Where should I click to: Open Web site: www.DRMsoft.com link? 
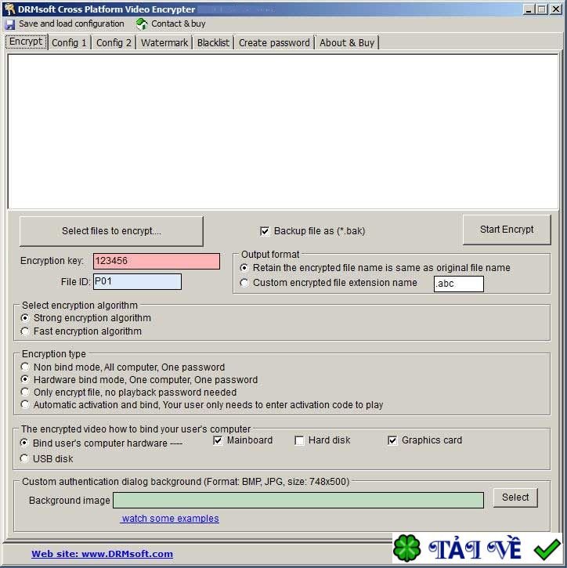click(x=102, y=554)
